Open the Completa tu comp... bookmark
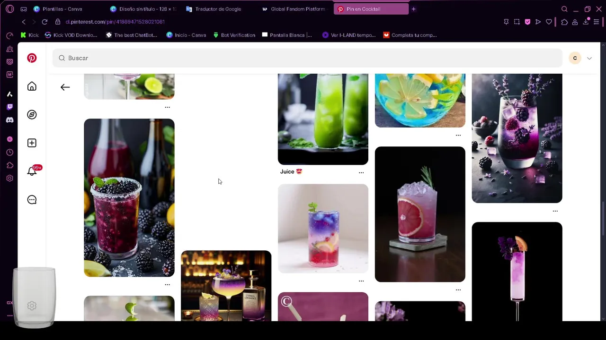This screenshot has height=340, width=606. (410, 35)
